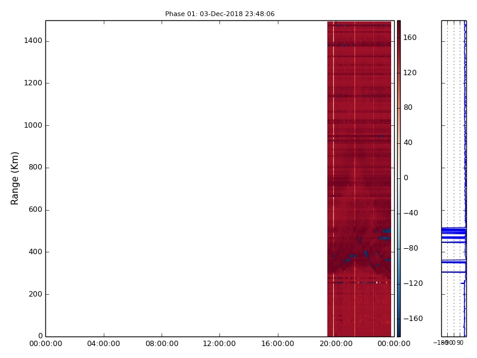Click y-axis tick label 200
477x358 pixels.
35,294
